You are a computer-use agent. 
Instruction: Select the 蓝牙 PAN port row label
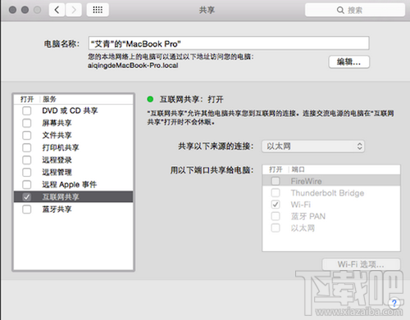[308, 216]
